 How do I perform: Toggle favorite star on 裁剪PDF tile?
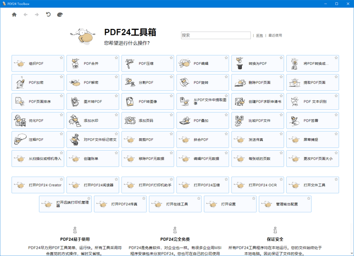171,134
